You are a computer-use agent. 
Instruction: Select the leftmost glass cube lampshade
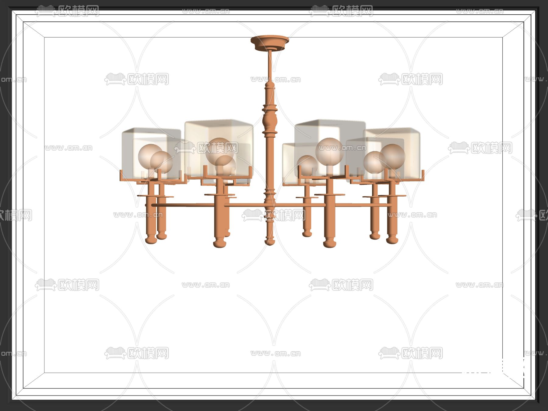tap(152, 154)
